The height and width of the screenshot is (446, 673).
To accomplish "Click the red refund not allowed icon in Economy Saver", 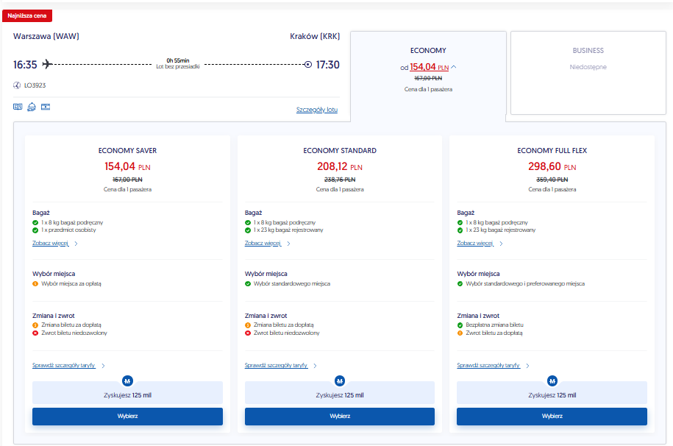I will pyautogui.click(x=35, y=333).
